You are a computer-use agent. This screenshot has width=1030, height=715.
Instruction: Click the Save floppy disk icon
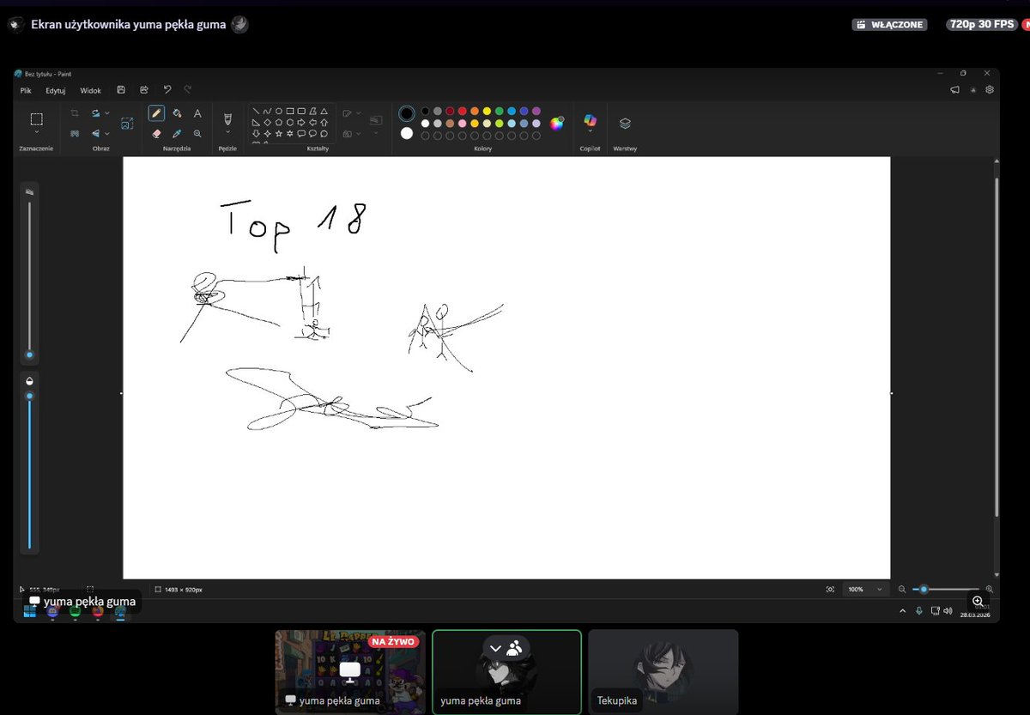(x=121, y=90)
